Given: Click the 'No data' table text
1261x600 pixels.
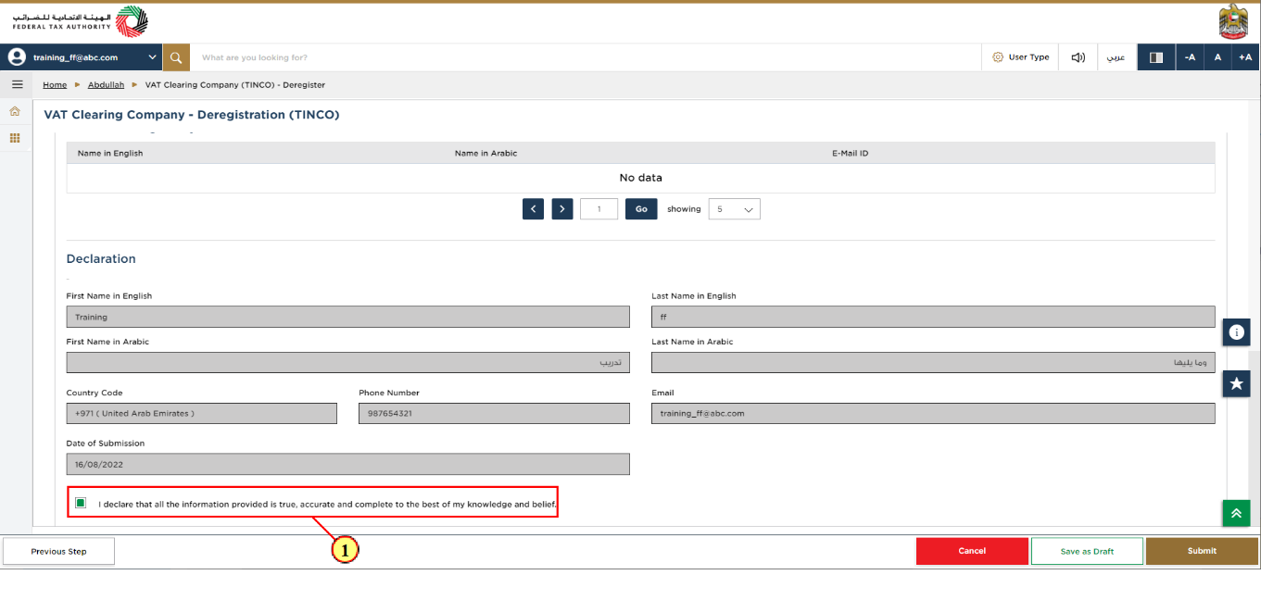Looking at the screenshot, I should click(x=641, y=178).
